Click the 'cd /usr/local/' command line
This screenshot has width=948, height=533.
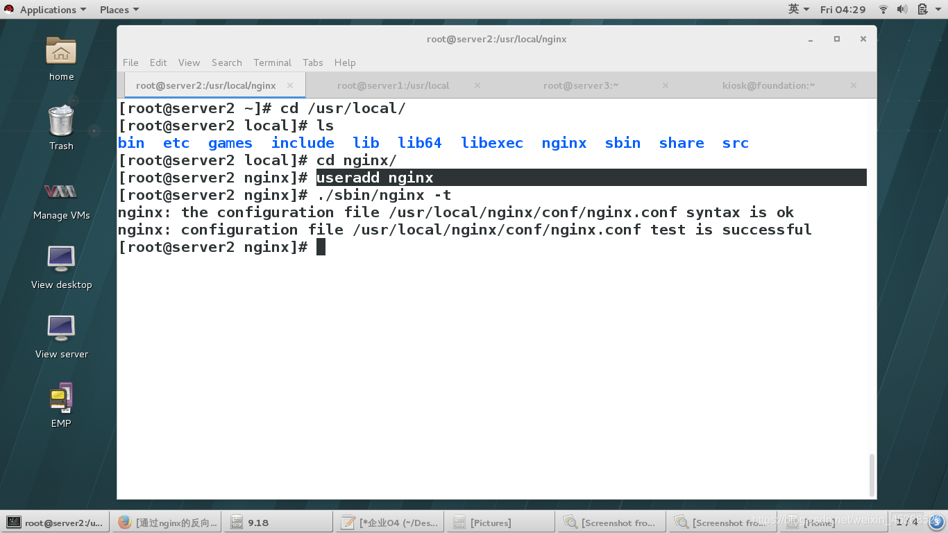point(262,108)
